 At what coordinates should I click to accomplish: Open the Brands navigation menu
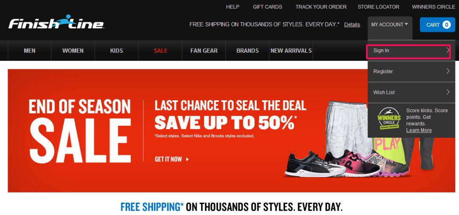coord(247,51)
